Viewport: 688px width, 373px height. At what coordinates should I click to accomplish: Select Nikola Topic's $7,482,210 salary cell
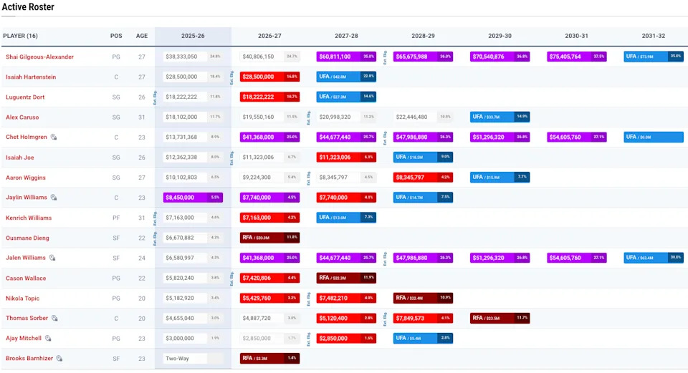pos(346,299)
